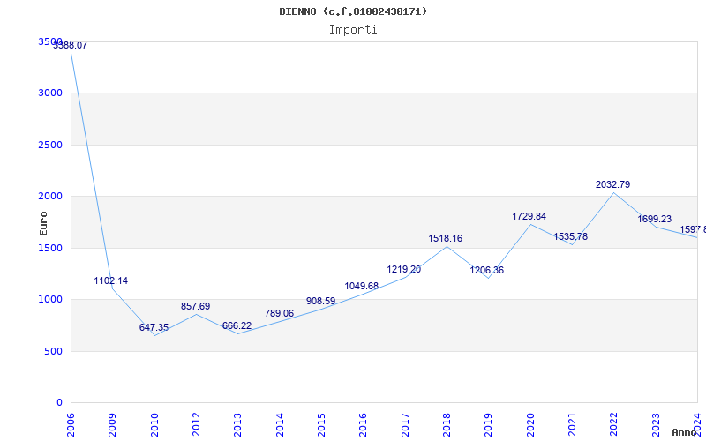Click the y-axis tick 3000
This screenshot has width=706, height=441.
[50, 93]
